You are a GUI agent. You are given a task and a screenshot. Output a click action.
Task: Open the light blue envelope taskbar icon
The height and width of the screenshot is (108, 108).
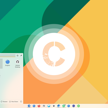[x=49, y=106]
